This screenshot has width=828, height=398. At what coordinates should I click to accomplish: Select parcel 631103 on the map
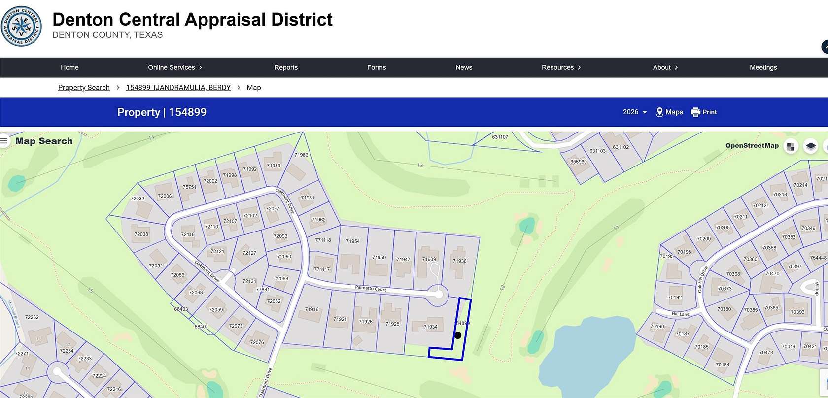tap(598, 151)
